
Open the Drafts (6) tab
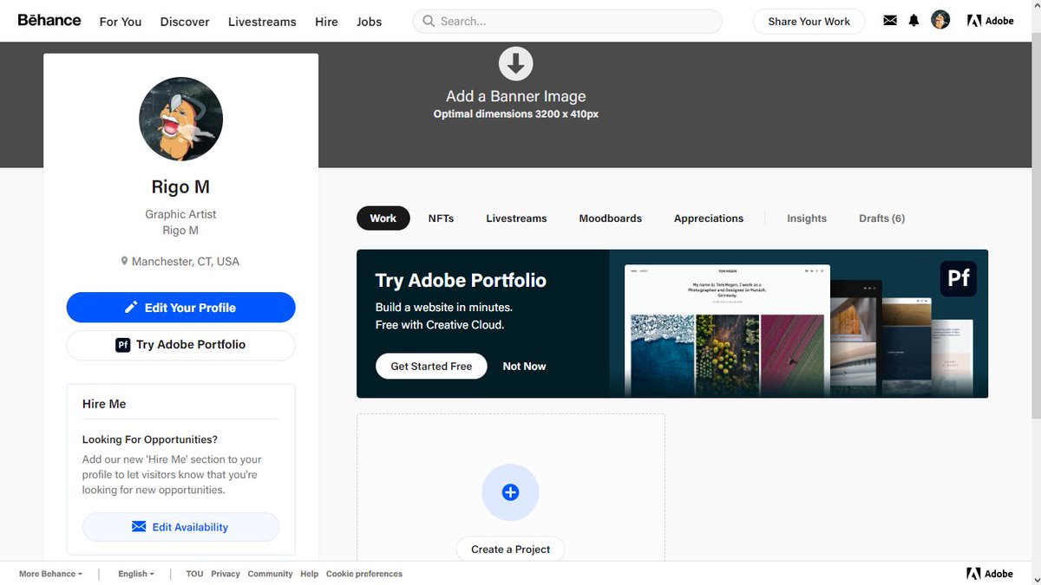coord(882,218)
